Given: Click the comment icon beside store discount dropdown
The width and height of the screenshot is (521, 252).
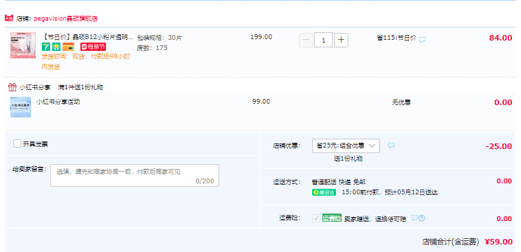Looking at the screenshot, I should tap(391, 146).
